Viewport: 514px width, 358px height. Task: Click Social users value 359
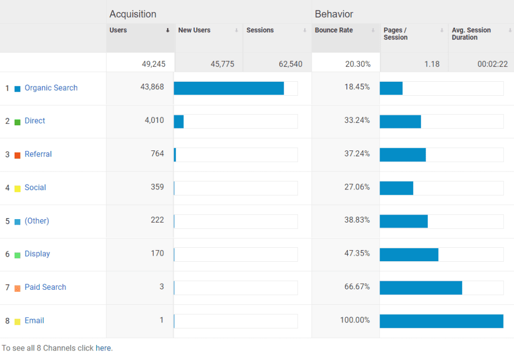[x=157, y=187]
